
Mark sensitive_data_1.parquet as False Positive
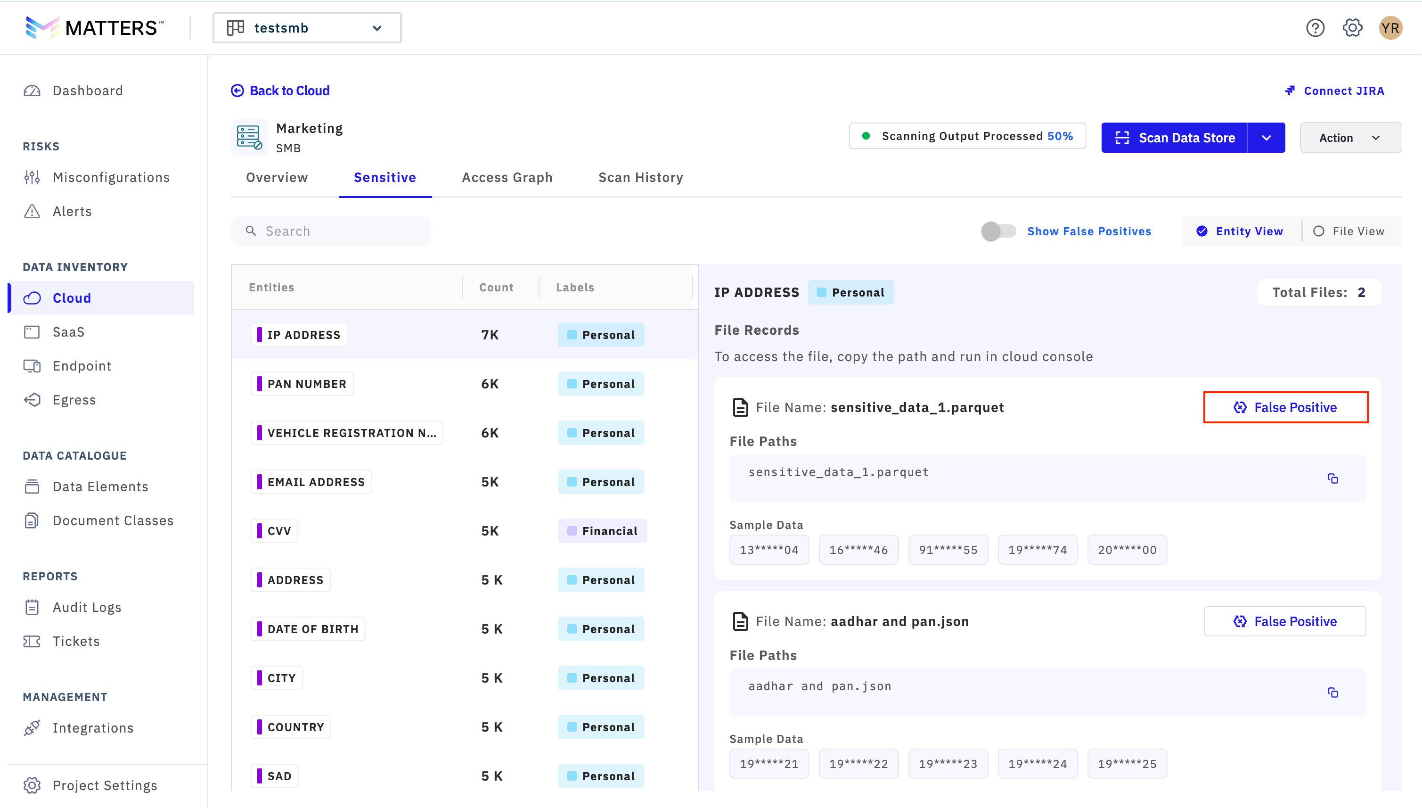pyautogui.click(x=1285, y=407)
